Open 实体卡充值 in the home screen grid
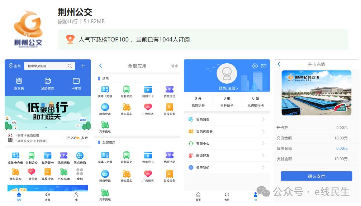 coord(15,158)
